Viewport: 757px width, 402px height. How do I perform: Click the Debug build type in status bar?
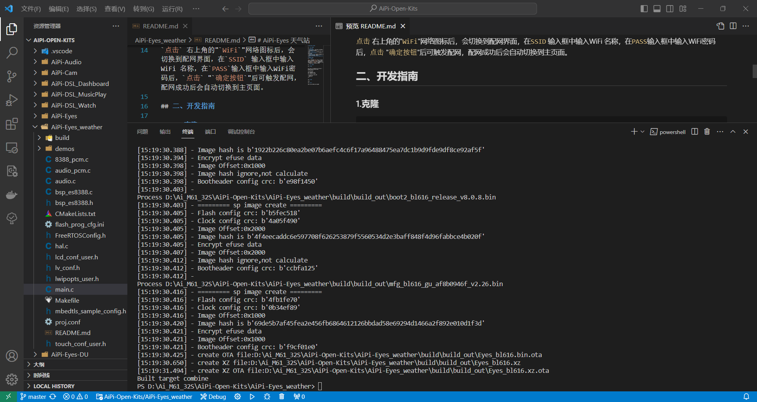pos(213,396)
